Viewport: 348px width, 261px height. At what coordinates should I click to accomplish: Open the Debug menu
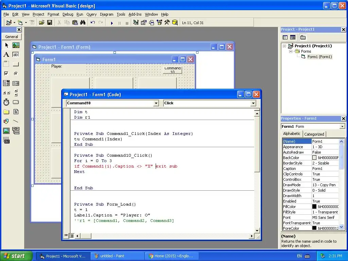click(x=68, y=14)
